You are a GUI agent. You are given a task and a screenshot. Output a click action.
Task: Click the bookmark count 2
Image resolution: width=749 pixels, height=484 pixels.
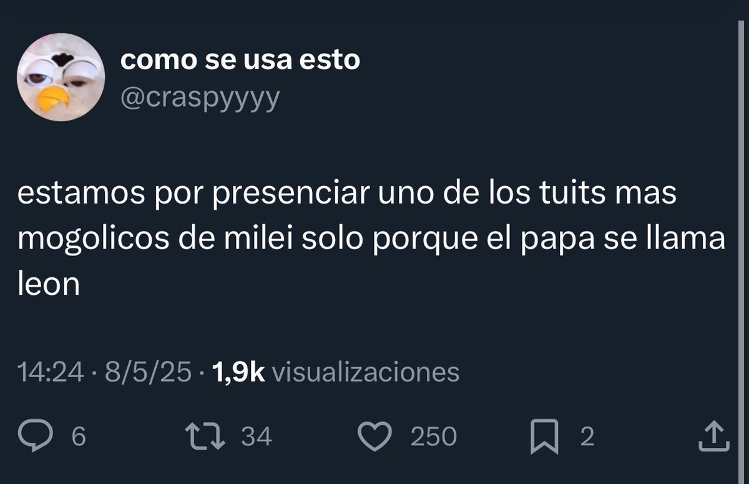click(587, 437)
